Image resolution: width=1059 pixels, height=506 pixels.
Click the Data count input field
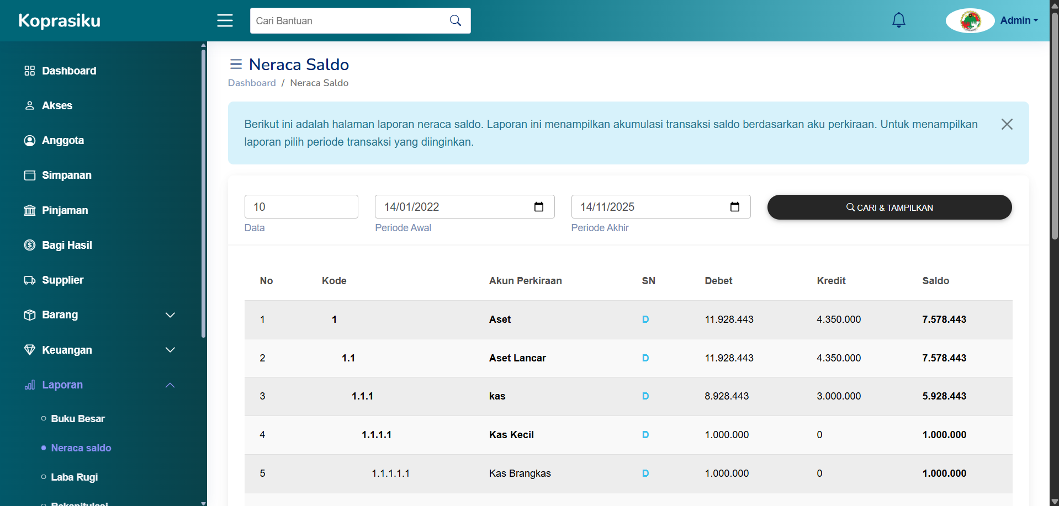tap(301, 207)
